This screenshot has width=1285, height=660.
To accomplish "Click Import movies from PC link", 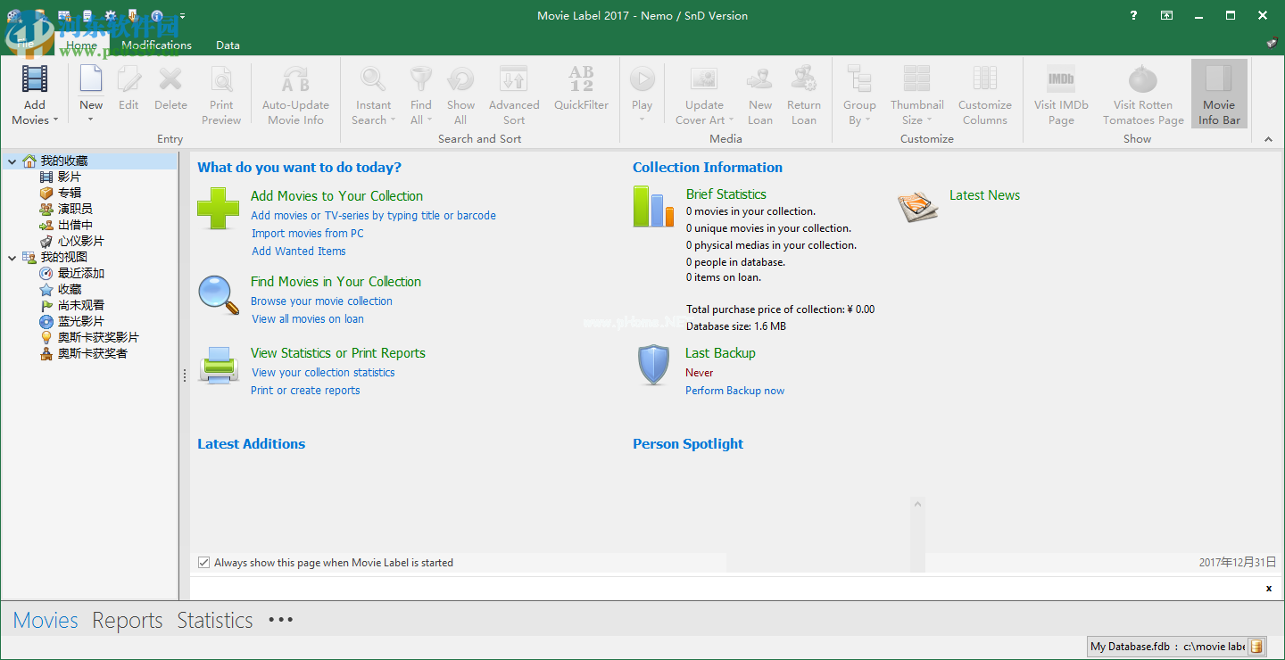I will (x=307, y=234).
